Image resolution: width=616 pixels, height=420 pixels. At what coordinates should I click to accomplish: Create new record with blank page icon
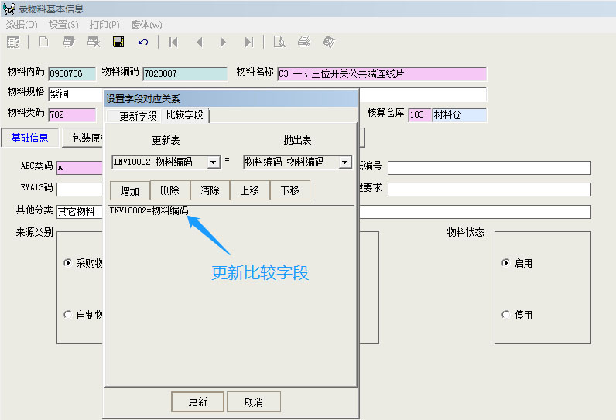tap(43, 42)
